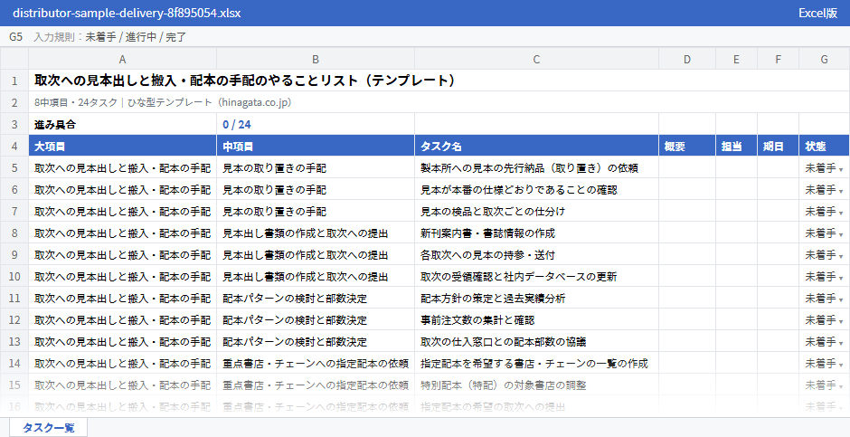Click task 見本が本番の仕様どおりであることの確認
Image resolution: width=850 pixels, height=437 pixels.
point(536,190)
